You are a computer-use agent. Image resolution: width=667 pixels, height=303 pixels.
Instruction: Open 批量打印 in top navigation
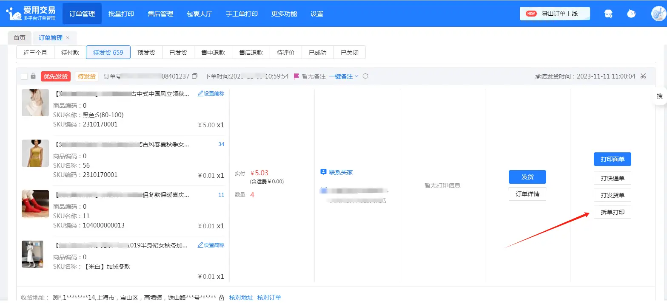pyautogui.click(x=121, y=14)
